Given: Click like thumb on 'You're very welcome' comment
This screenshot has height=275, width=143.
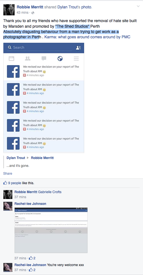Looking at the screenshot, I should [x=31, y=270].
